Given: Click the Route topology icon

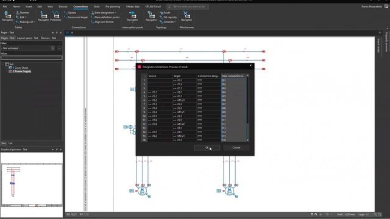Looking at the screenshot, I should pos(161,12).
